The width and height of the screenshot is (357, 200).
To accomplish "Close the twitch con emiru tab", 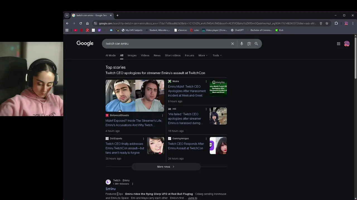I will (111, 15).
